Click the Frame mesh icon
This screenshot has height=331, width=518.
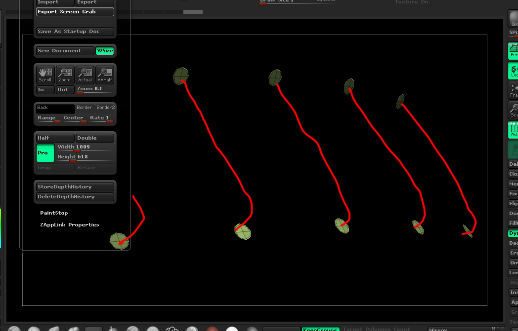[513, 90]
